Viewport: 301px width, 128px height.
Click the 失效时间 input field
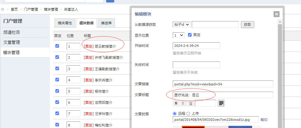(196, 65)
